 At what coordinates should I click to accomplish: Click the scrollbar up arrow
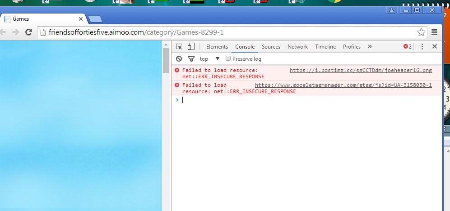166,45
